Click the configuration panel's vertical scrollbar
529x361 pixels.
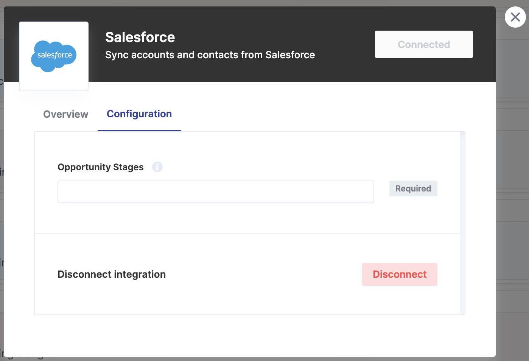click(x=462, y=223)
